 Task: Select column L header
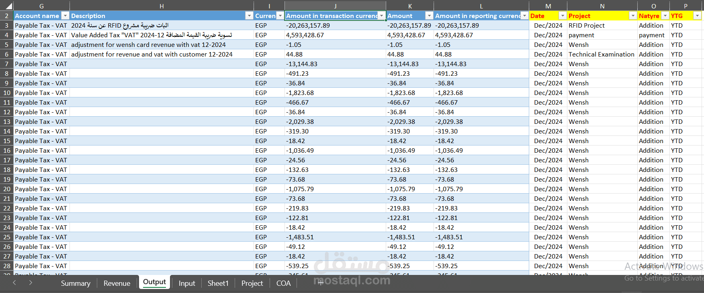[481, 6]
